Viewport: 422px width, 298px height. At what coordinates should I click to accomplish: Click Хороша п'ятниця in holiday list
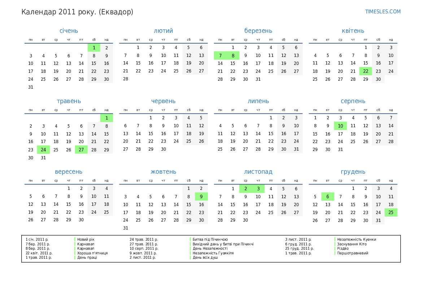[92, 253]
